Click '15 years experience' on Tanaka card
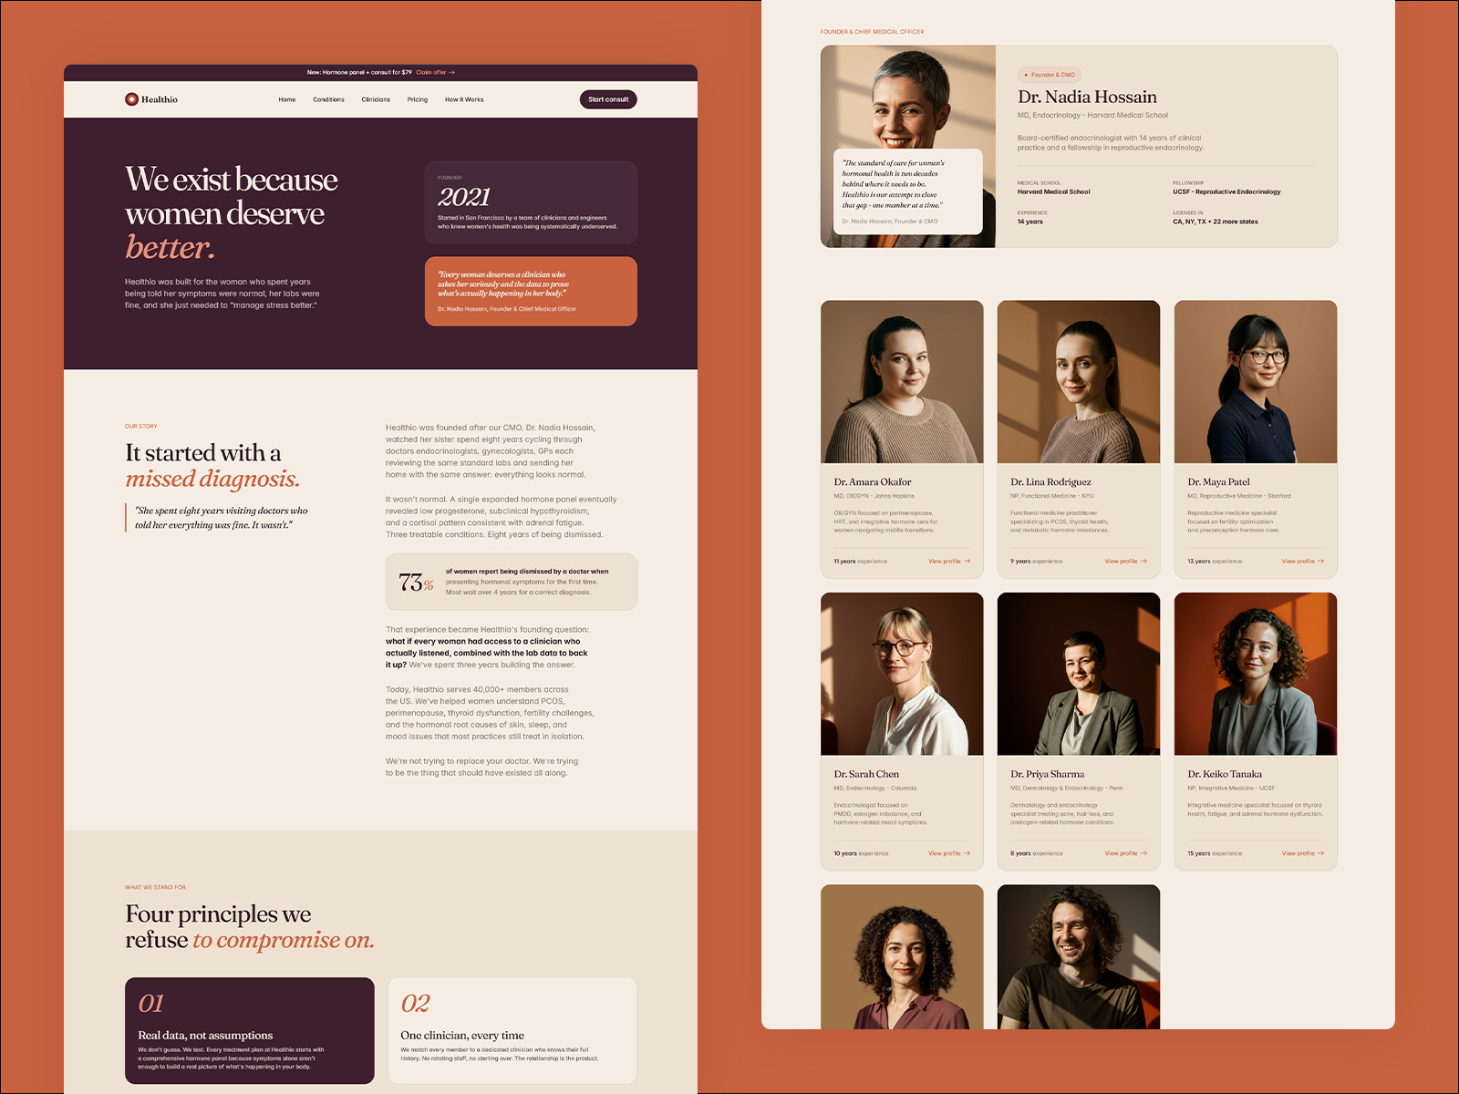The image size is (1459, 1094). [x=1215, y=853]
